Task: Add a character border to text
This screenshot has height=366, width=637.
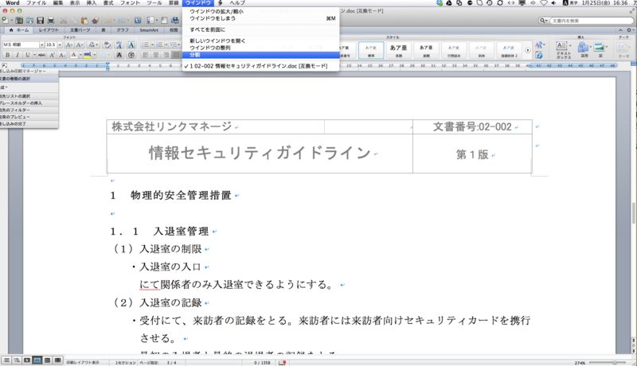Action: pos(131,45)
